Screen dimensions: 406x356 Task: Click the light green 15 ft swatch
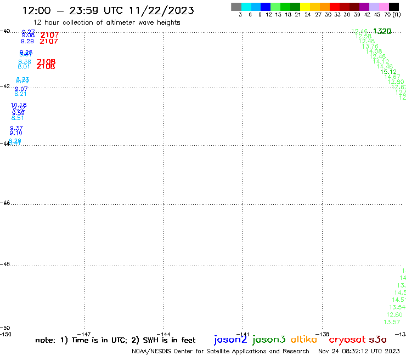(x=276, y=7)
